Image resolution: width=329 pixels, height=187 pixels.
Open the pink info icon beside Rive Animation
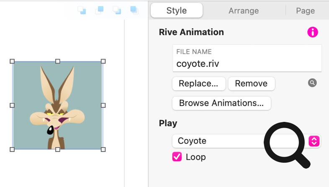click(x=312, y=32)
